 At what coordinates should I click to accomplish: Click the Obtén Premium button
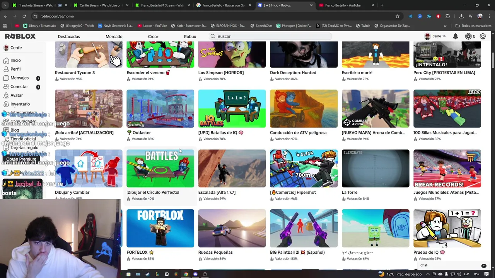coord(21,159)
